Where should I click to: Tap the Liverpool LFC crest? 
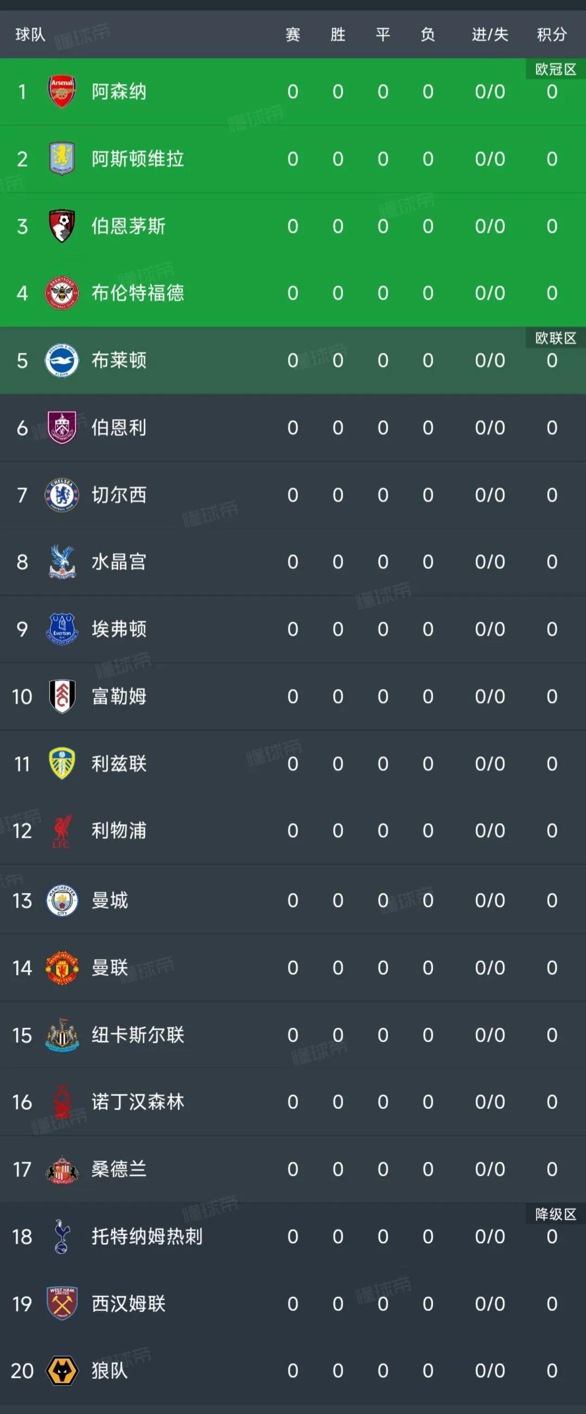click(x=62, y=831)
